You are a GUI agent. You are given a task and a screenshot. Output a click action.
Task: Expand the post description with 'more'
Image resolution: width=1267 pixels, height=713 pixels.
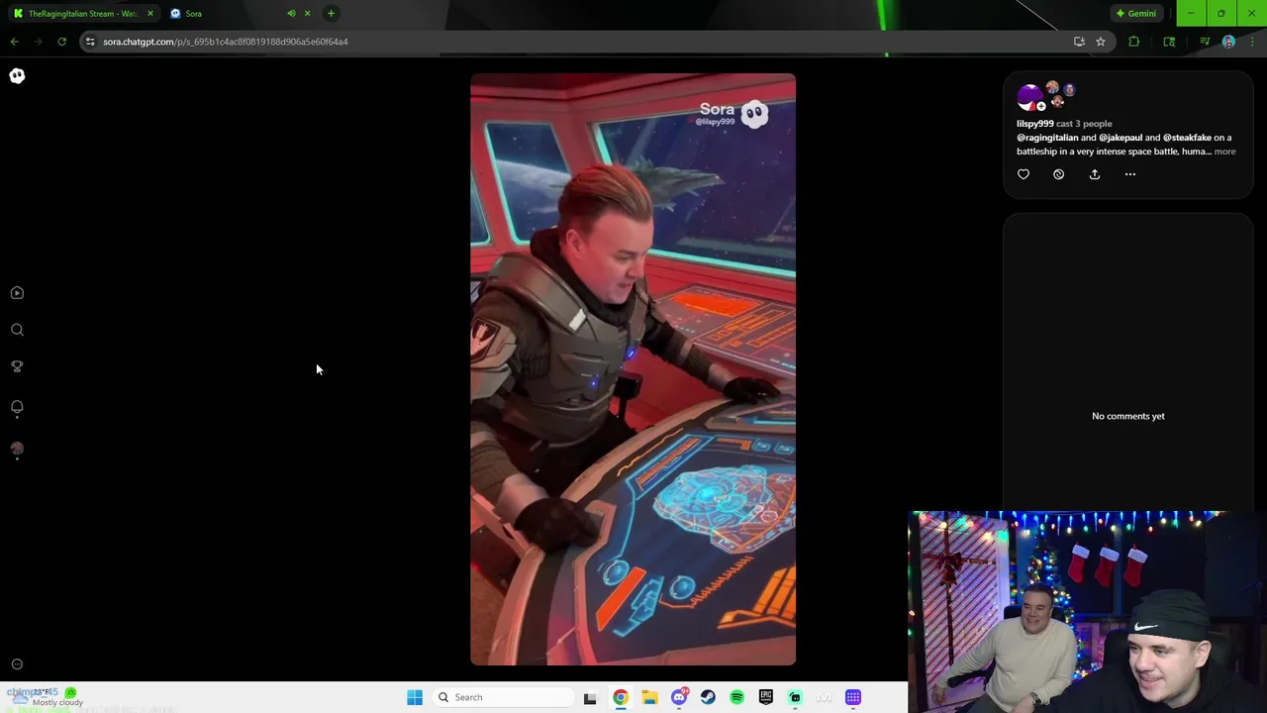coord(1224,152)
